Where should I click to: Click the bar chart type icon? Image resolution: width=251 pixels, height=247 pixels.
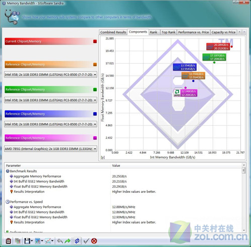tap(38, 241)
